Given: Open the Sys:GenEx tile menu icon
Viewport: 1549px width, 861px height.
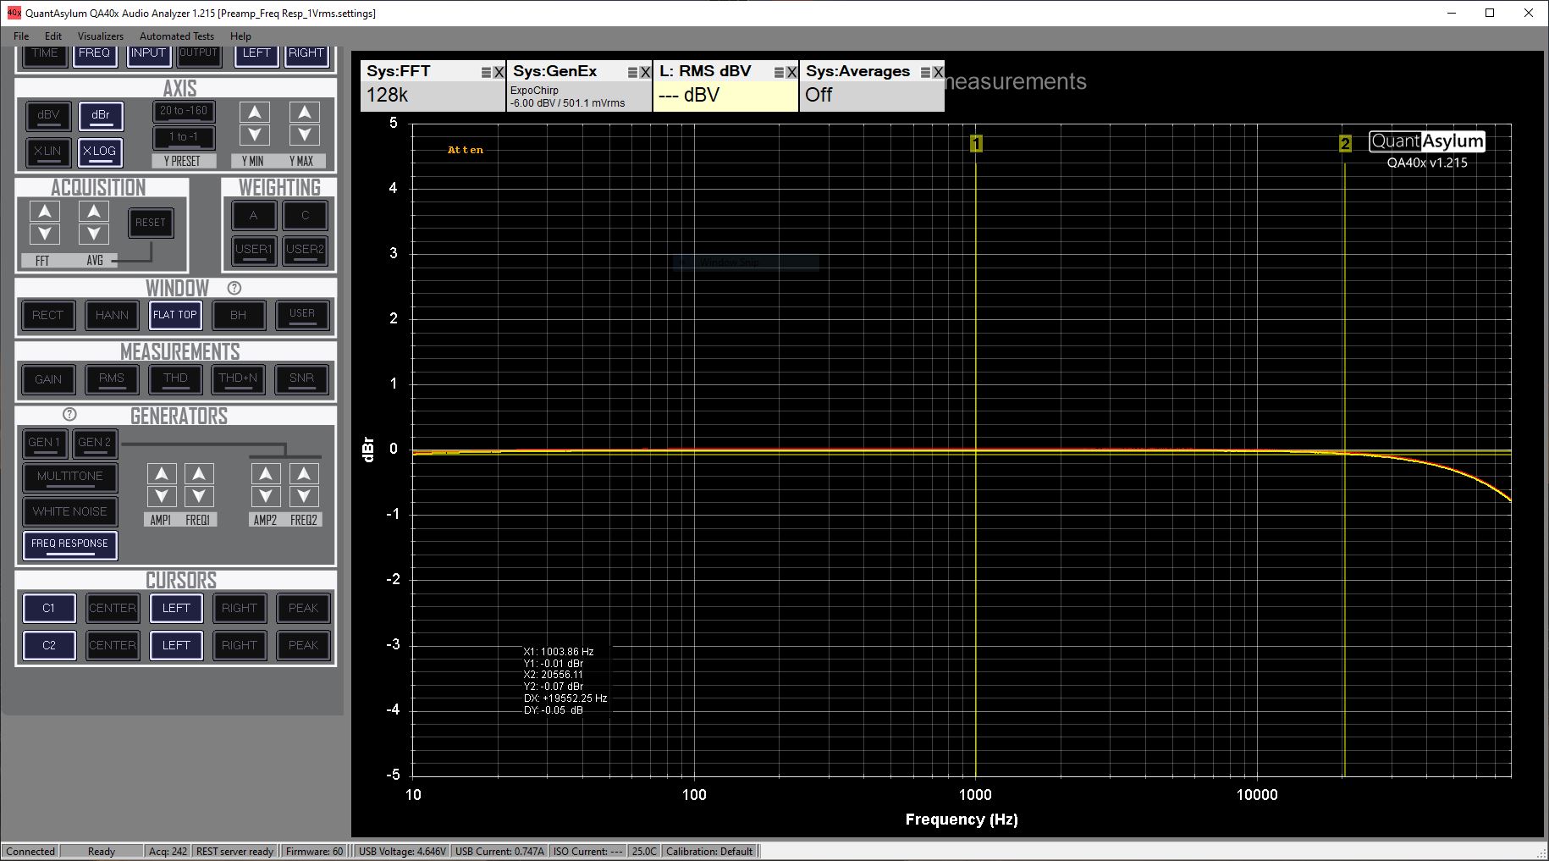Looking at the screenshot, I should [632, 73].
